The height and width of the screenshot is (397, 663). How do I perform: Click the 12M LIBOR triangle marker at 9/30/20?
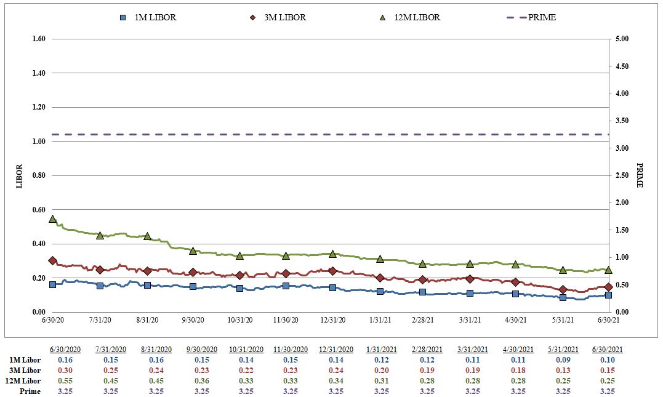point(193,251)
